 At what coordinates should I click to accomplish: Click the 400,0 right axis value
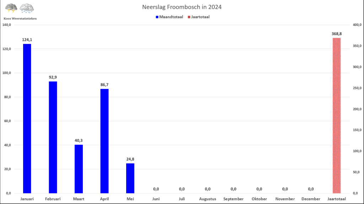(357, 25)
